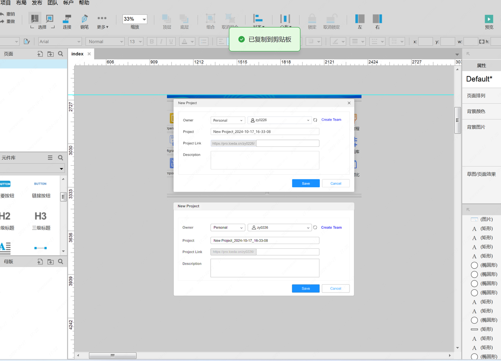This screenshot has height=361, width=501.
Task: Open the Normal font style dropdown
Action: point(121,42)
